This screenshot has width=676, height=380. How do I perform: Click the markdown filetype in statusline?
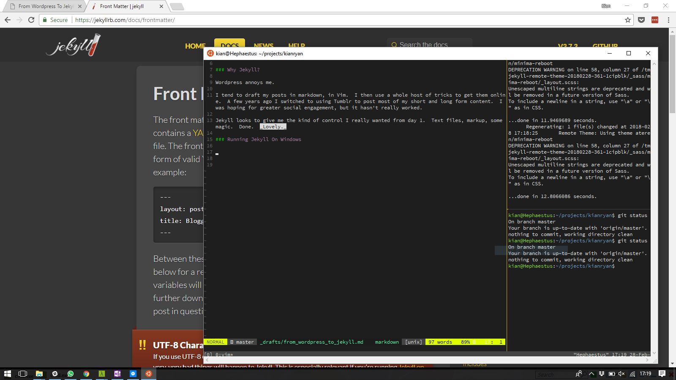pos(387,342)
